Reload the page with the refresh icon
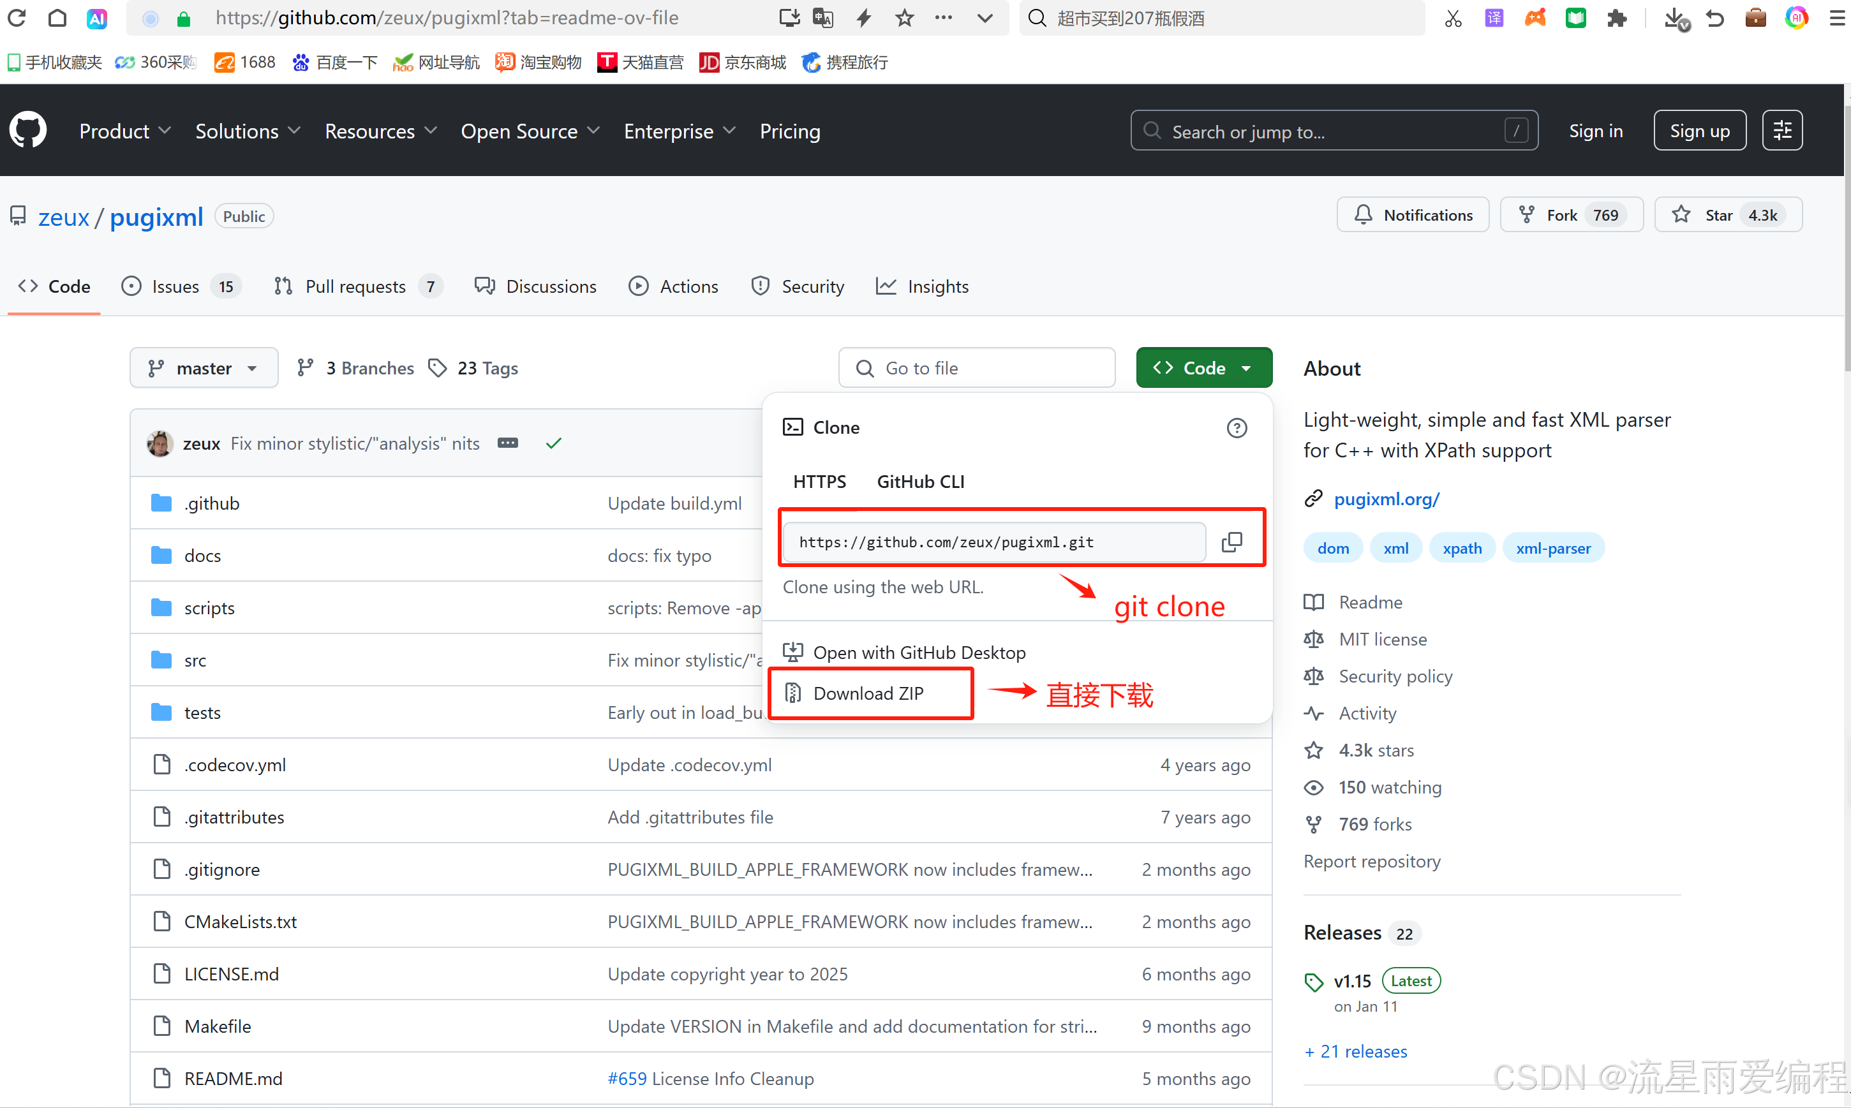Screen dimensions: 1851x1108 click(x=17, y=17)
